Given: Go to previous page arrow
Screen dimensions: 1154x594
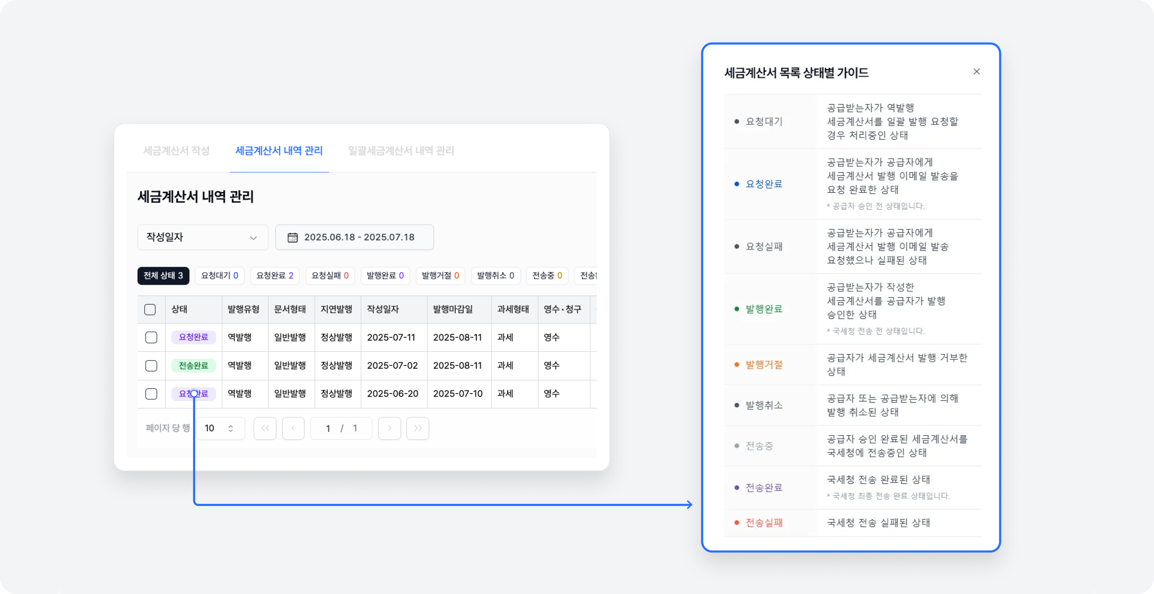Looking at the screenshot, I should click(x=294, y=428).
